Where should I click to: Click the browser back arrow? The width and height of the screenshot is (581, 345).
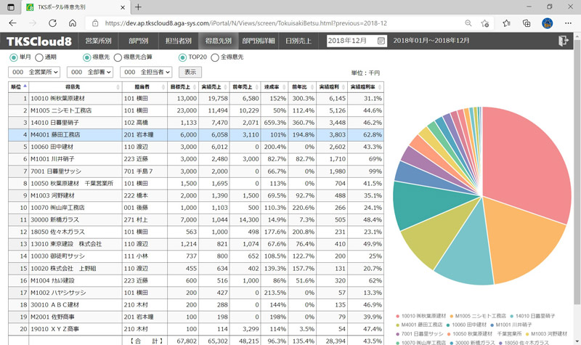[x=12, y=23]
